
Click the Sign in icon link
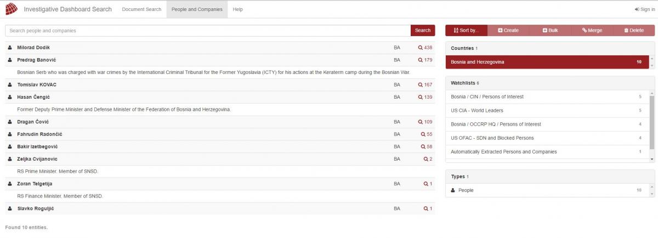pos(644,9)
